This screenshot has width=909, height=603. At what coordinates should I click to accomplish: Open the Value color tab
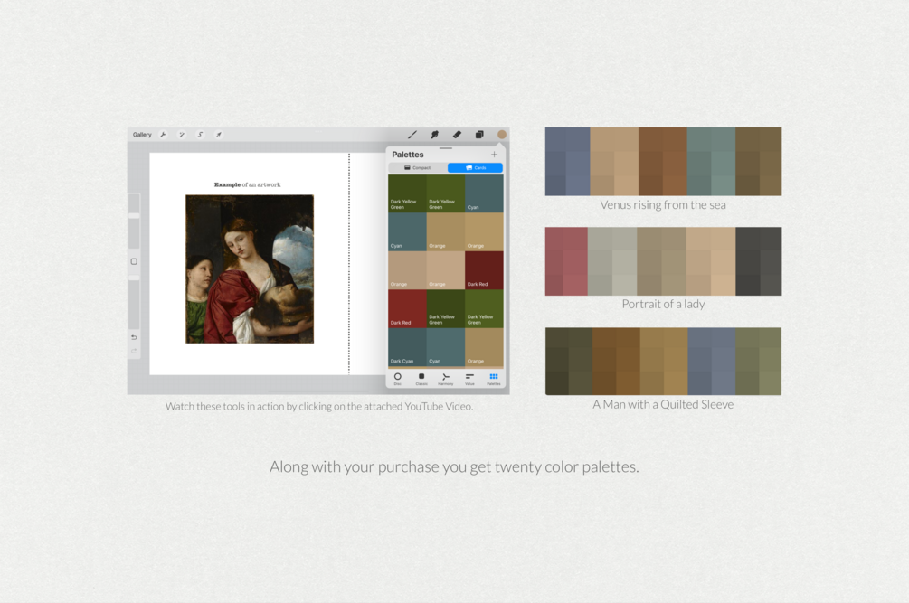pyautogui.click(x=469, y=379)
